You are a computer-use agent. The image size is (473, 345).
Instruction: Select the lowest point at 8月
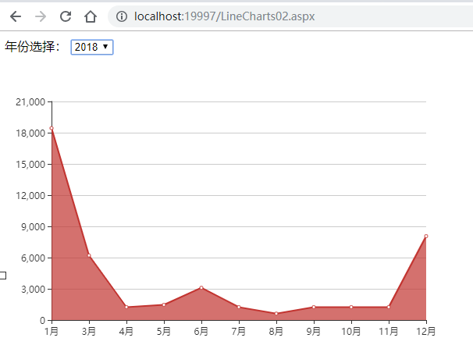(276, 314)
